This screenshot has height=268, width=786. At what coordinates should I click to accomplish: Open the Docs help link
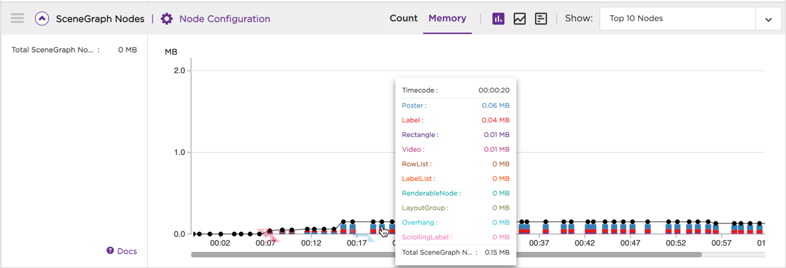coord(127,251)
